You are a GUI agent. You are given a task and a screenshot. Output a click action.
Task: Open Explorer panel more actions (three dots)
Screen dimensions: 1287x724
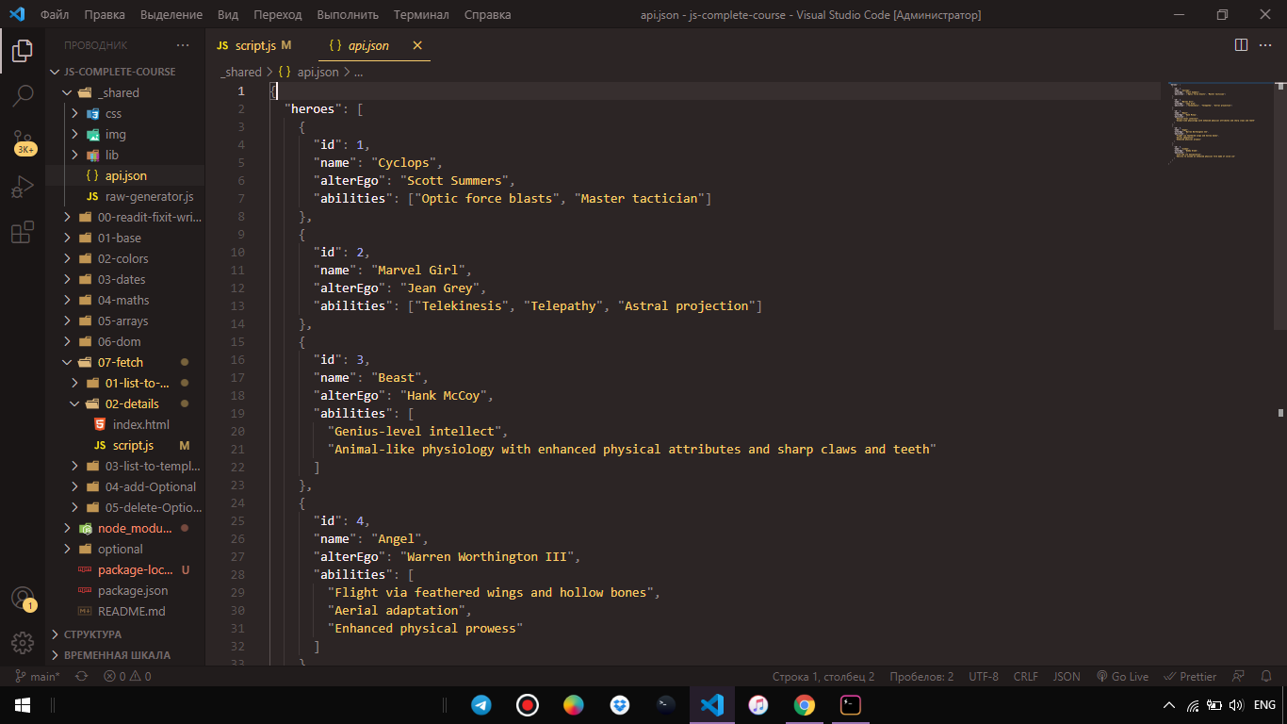pyautogui.click(x=183, y=45)
